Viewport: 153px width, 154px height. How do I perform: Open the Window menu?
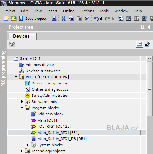pyautogui.click(x=121, y=11)
